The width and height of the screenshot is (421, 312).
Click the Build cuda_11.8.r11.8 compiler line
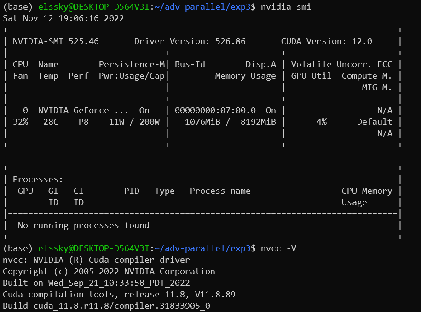pos(106,306)
